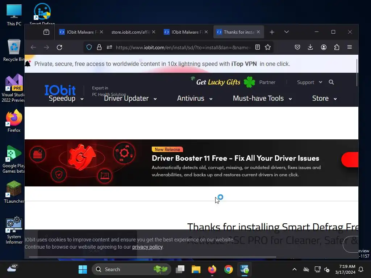Open IObit installer taskbar icon
371x278 pixels.
245,269
